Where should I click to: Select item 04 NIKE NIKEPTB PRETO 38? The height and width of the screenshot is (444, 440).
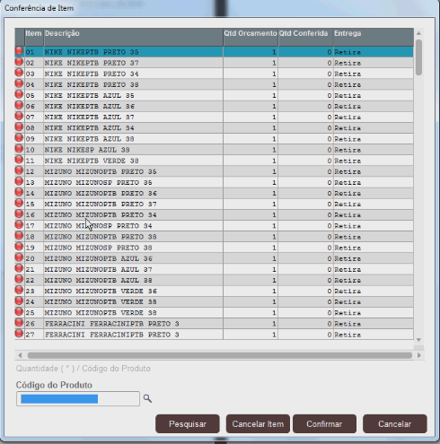click(x=214, y=84)
